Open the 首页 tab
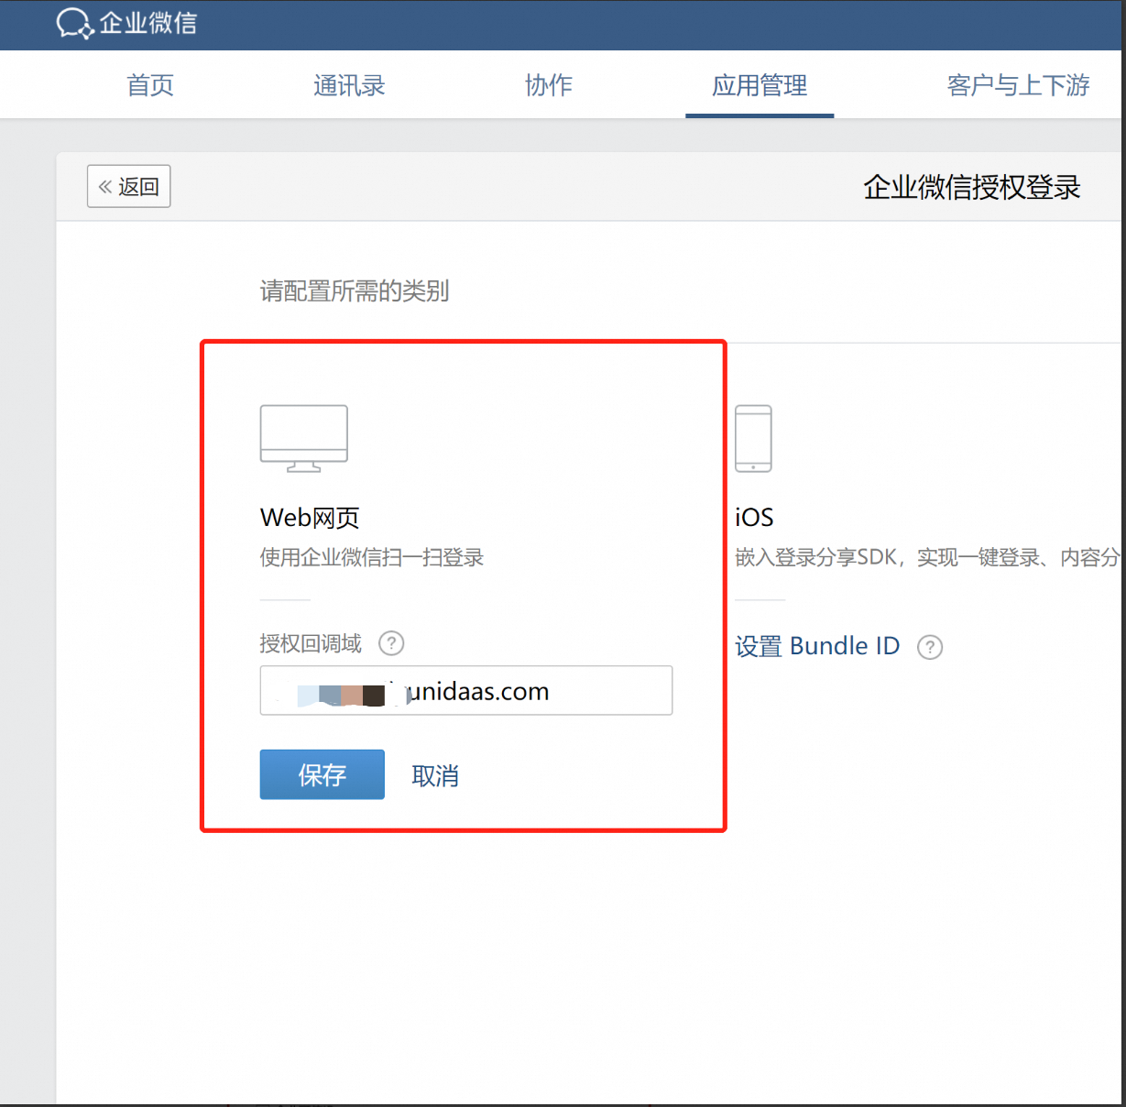 150,85
